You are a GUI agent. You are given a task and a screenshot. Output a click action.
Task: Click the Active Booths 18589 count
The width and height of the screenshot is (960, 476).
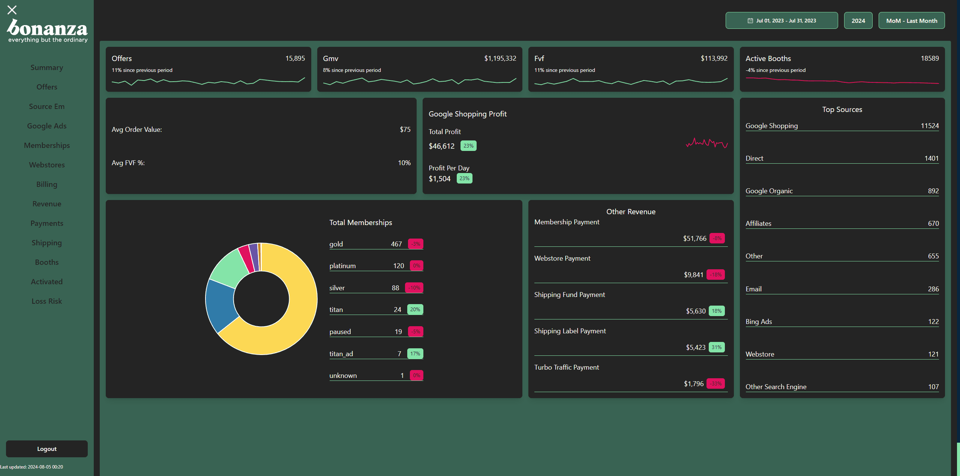coord(930,58)
